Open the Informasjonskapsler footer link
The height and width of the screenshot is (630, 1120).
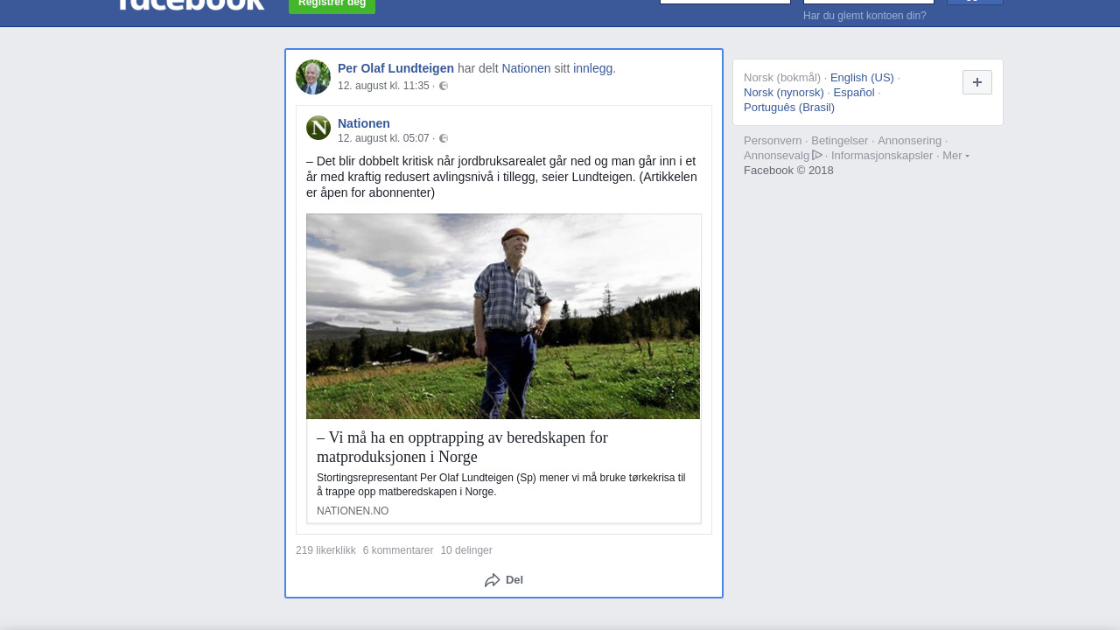tap(882, 156)
